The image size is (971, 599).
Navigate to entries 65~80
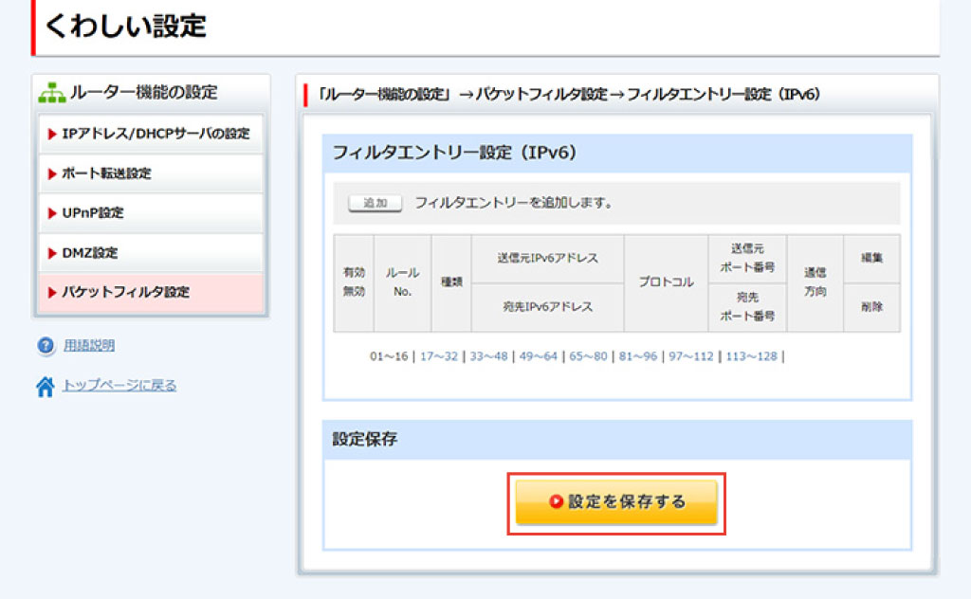click(x=588, y=356)
